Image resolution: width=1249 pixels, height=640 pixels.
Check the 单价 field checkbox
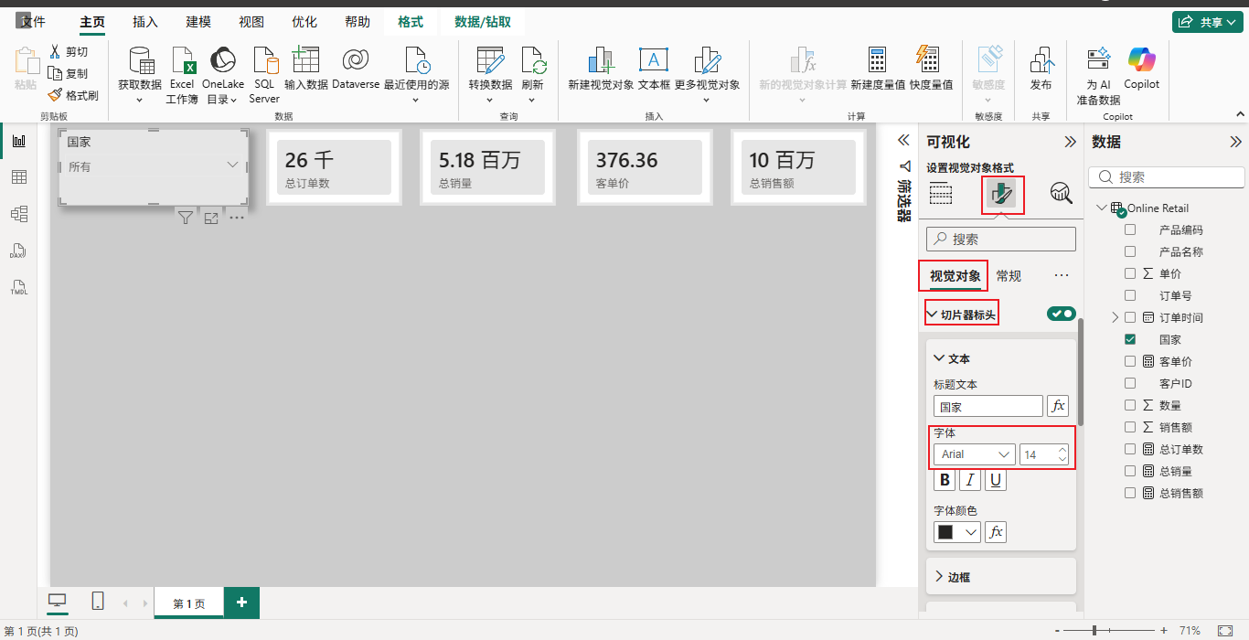click(1130, 273)
